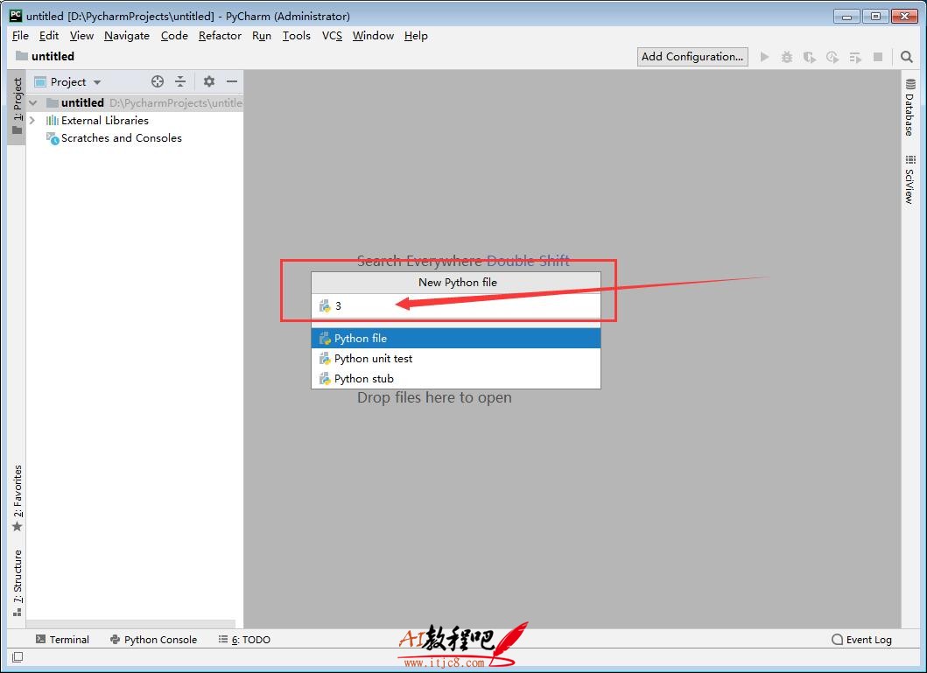Collapse the untitled project root node
The image size is (927, 673).
coord(33,102)
